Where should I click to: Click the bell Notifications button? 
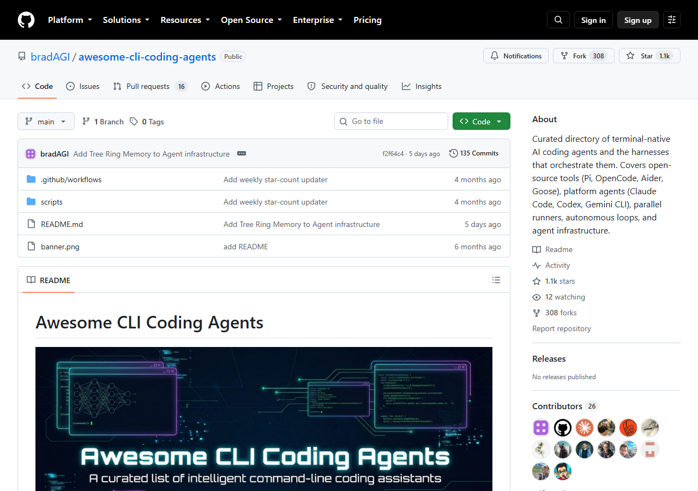point(516,56)
